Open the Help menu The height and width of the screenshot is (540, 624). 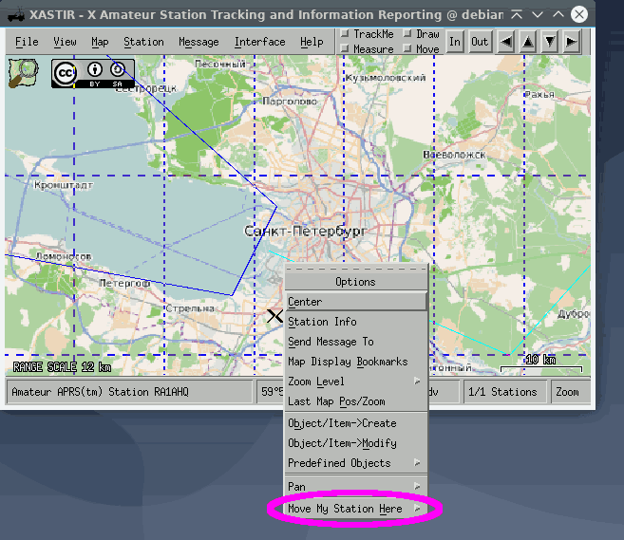(x=312, y=42)
